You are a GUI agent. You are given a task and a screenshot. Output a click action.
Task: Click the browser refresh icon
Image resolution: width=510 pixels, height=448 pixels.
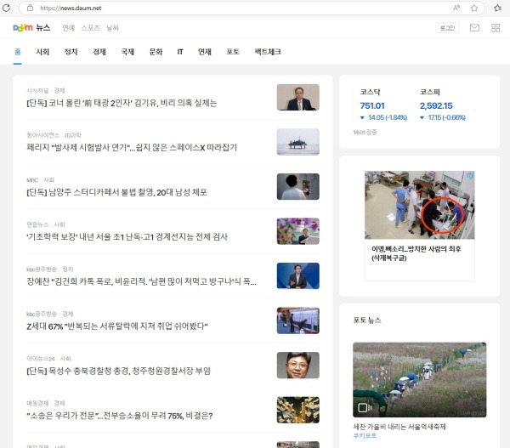pyautogui.click(x=6, y=8)
